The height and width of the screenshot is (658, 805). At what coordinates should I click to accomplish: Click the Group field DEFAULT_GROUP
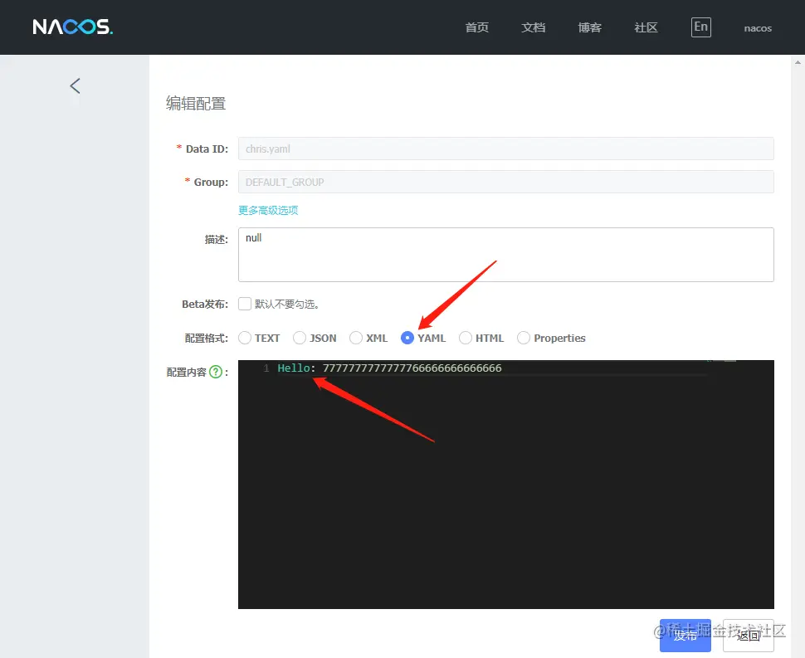pos(505,183)
